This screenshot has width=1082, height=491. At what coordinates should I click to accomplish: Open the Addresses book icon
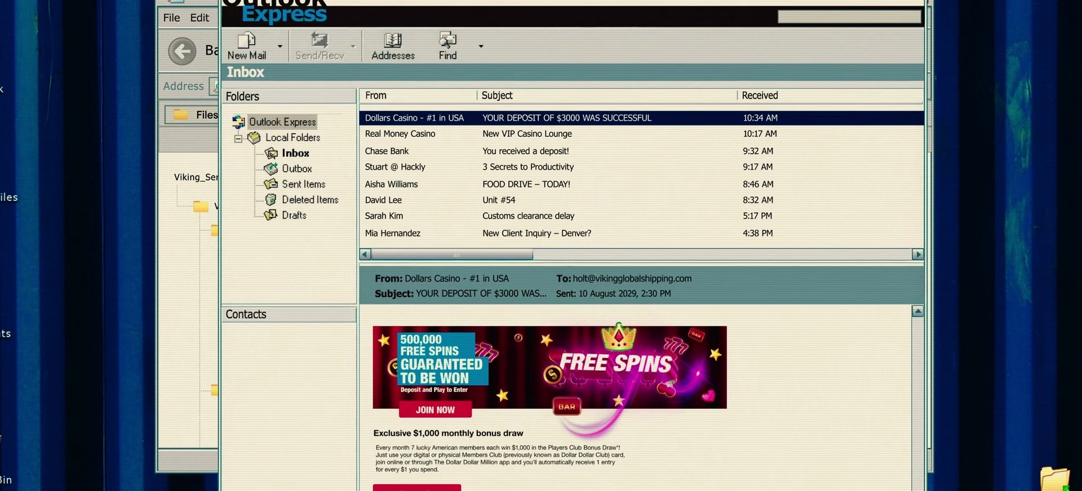tap(393, 41)
